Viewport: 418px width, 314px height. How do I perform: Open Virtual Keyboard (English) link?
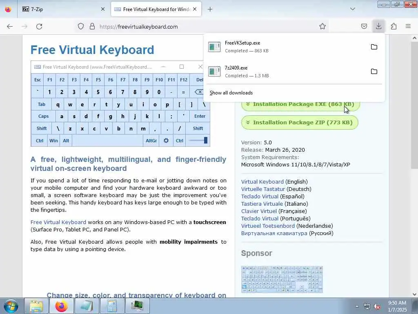(262, 182)
